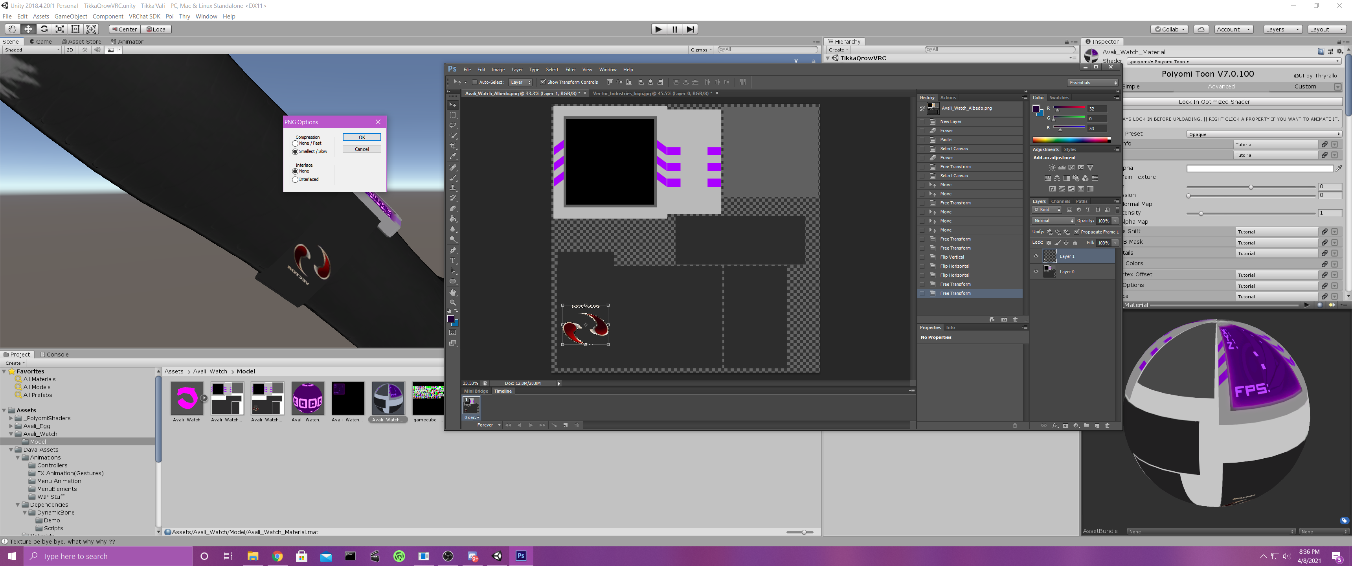This screenshot has width=1352, height=566.
Task: Switch to Unity's Console tab
Action: (x=55, y=355)
